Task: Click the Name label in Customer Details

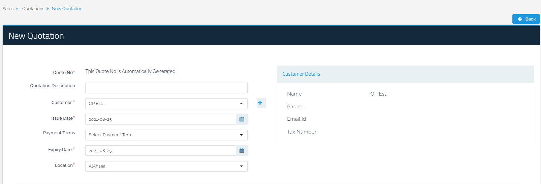Action: (x=294, y=94)
